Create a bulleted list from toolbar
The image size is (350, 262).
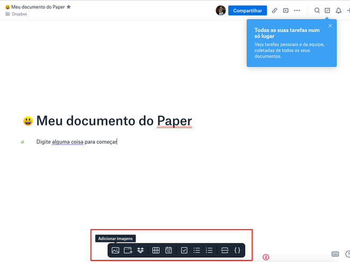coord(197,250)
